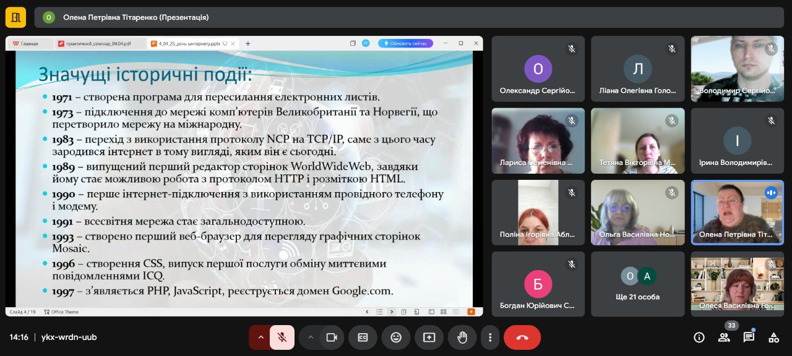Click the notes icon in status bar
The image size is (792, 356).
(403, 312)
